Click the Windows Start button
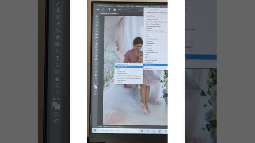Image resolution: width=255 pixels, height=143 pixels. tap(95, 131)
